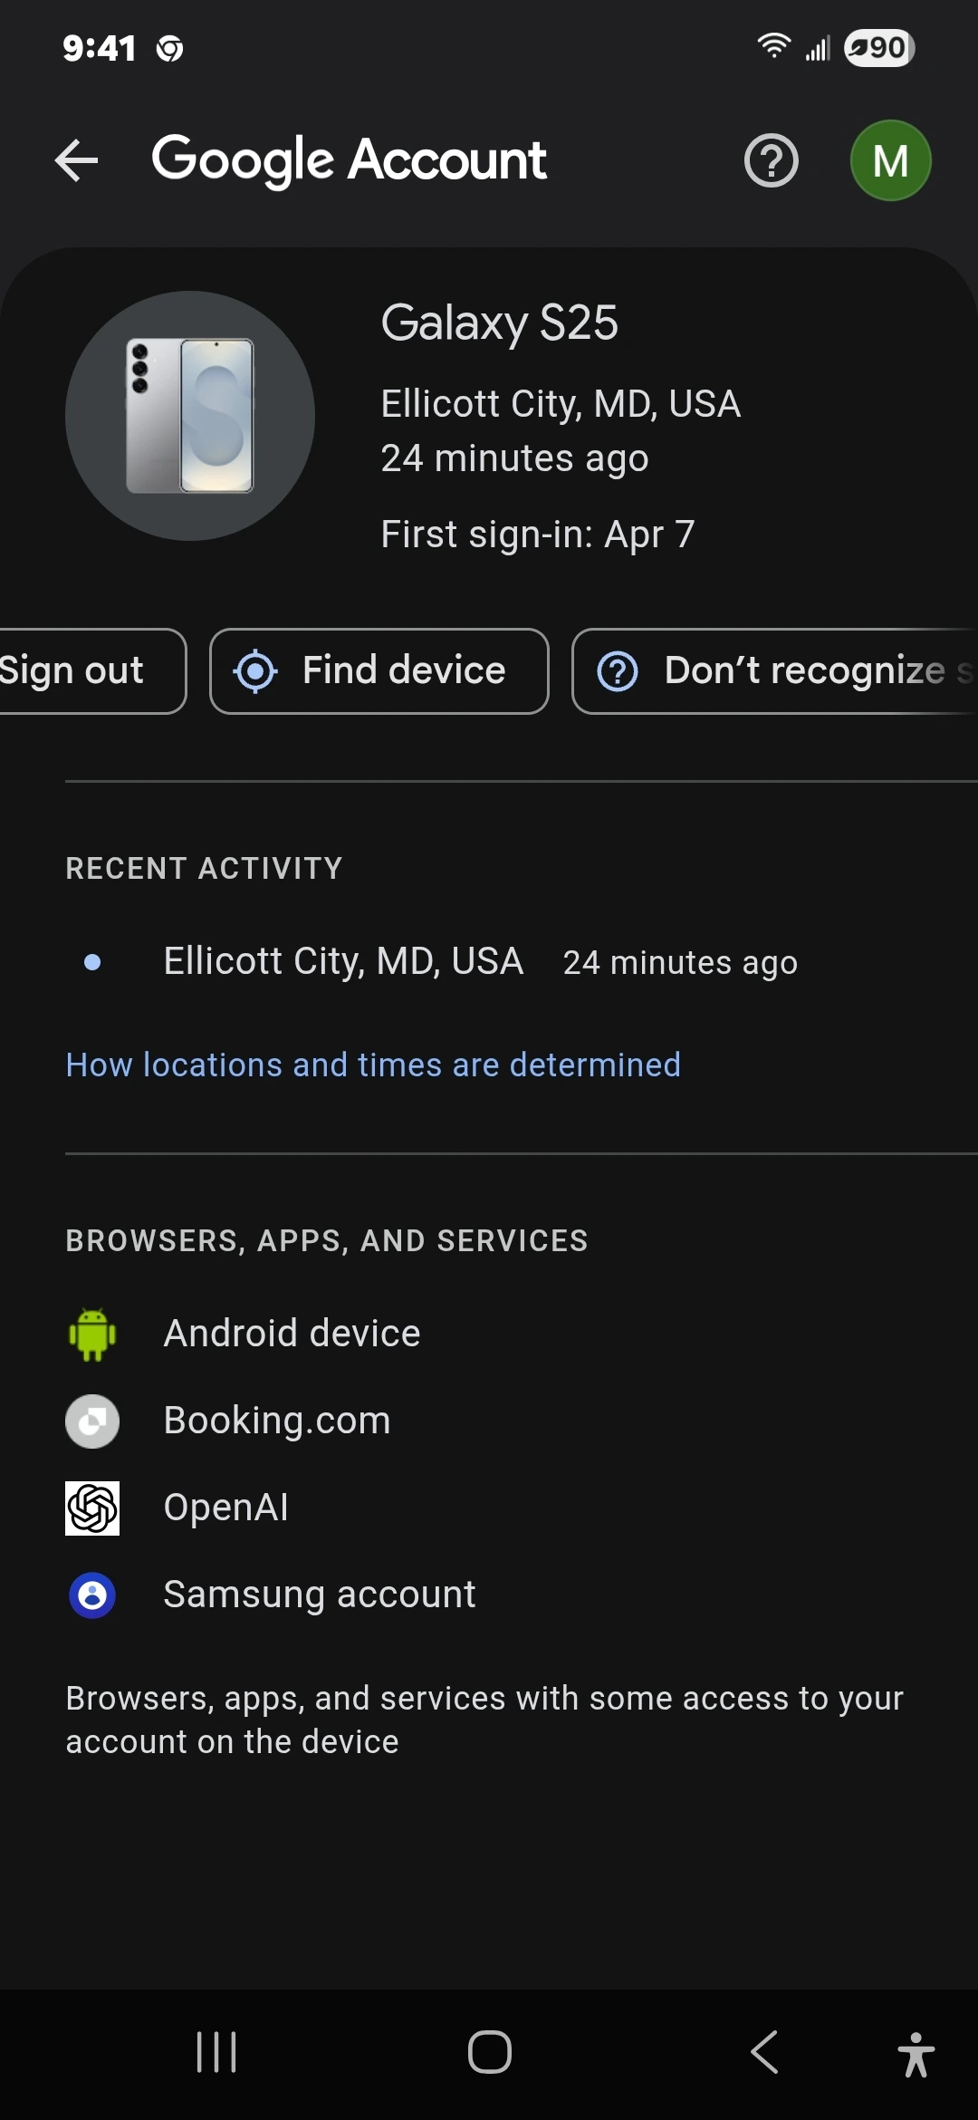Select the Ellicott City recent activity entry

(343, 961)
